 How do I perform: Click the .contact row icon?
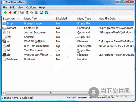coord(4,28)
